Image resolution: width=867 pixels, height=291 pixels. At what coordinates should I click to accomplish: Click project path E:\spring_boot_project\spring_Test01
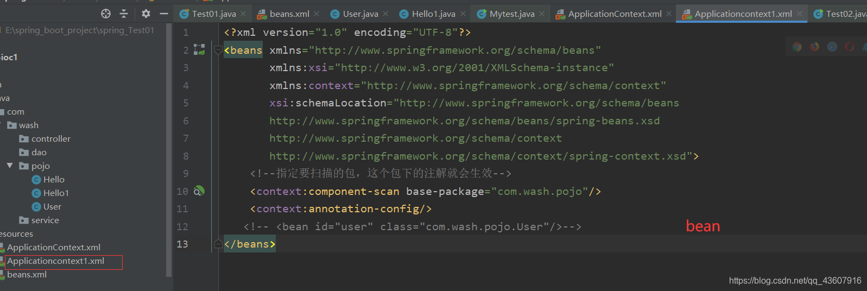[80, 30]
